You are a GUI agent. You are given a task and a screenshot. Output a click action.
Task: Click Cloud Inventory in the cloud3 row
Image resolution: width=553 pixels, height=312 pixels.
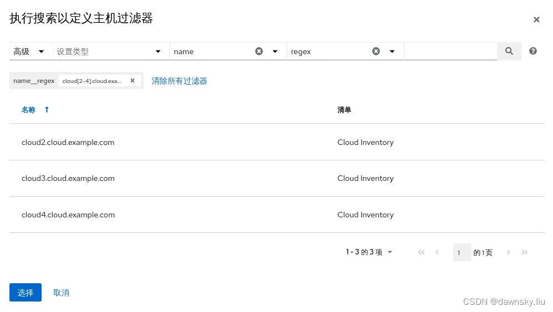coord(366,178)
